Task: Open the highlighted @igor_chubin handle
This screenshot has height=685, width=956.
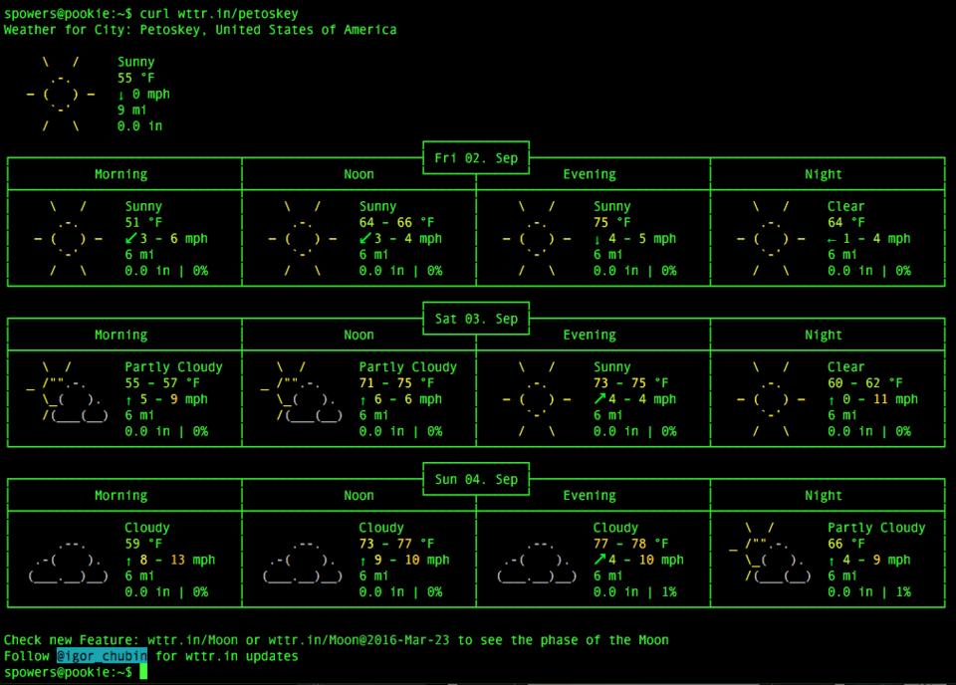Action: click(102, 656)
